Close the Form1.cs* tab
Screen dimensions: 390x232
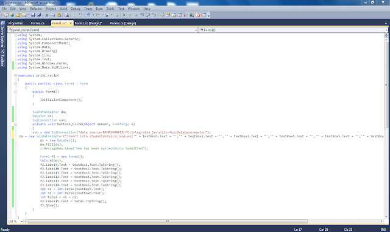tap(71, 23)
